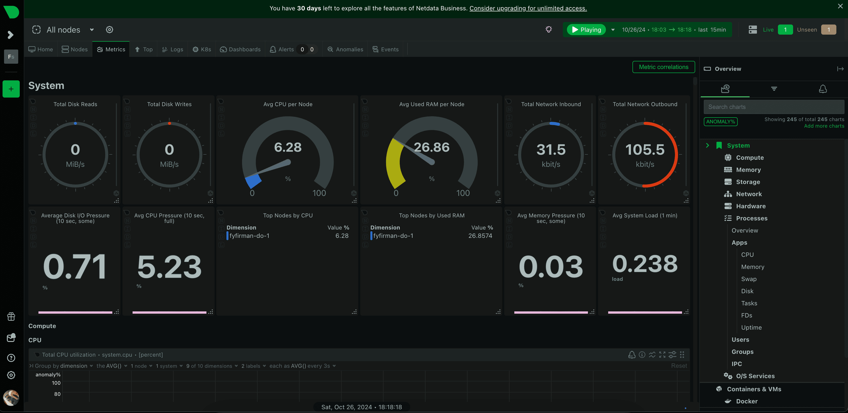Switch to the Home tab
Image resolution: width=848 pixels, height=413 pixels.
[x=41, y=49]
